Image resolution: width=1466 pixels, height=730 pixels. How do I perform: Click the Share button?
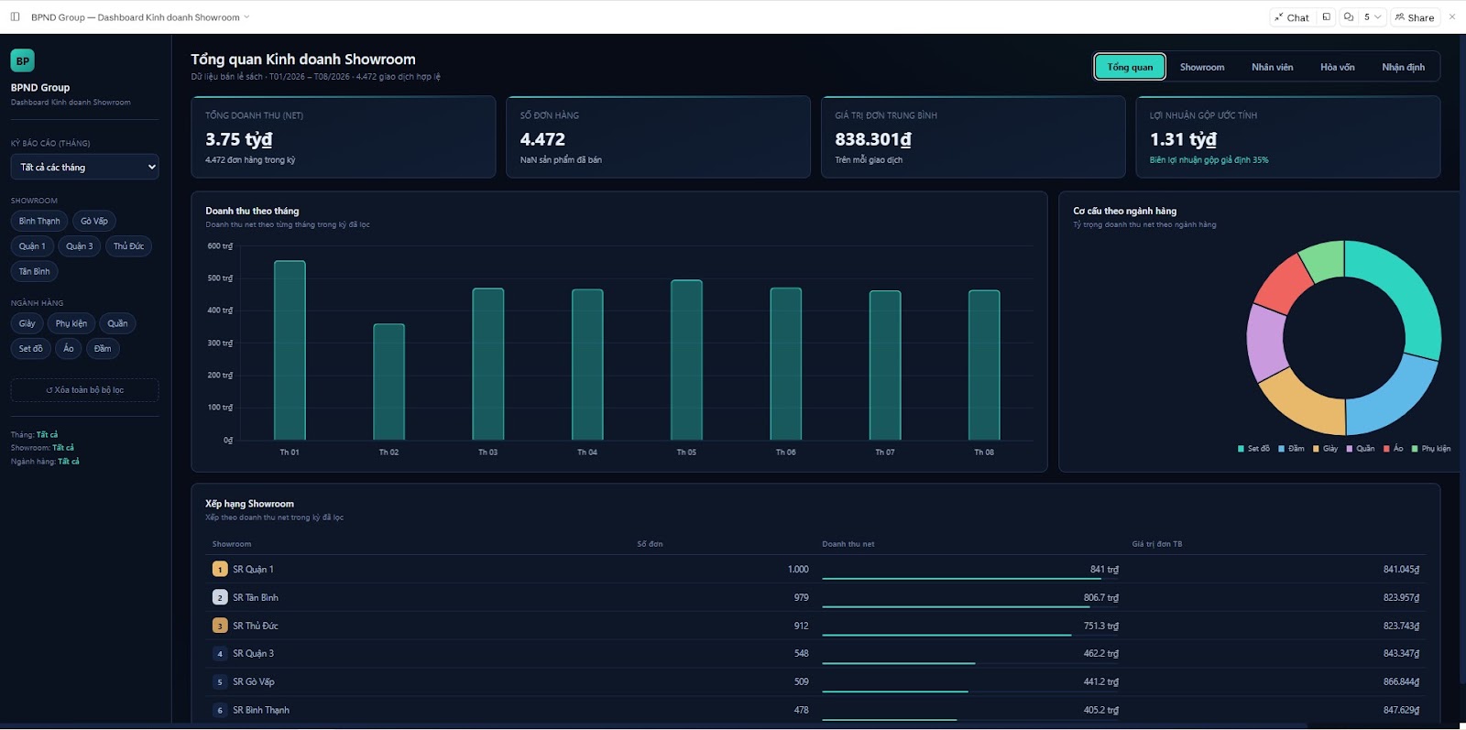click(1415, 17)
